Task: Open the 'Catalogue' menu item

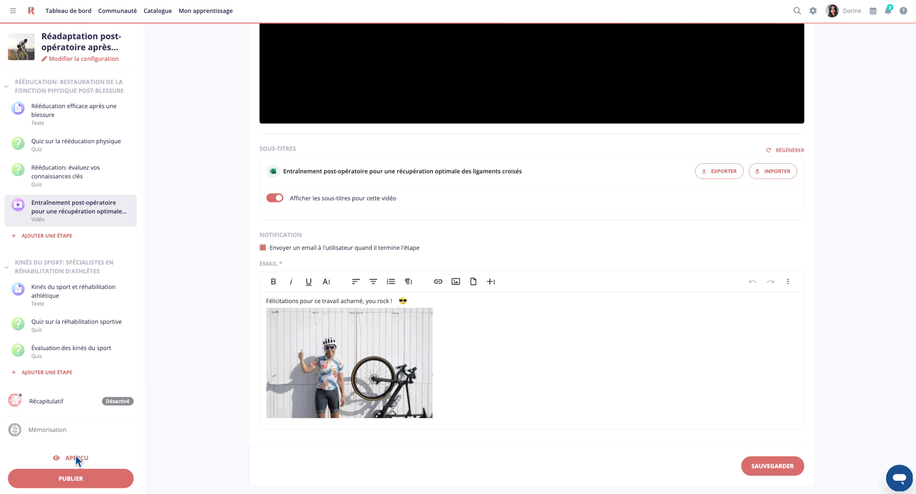Action: click(x=158, y=11)
